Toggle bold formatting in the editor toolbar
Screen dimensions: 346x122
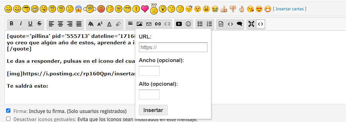(x=11, y=24)
